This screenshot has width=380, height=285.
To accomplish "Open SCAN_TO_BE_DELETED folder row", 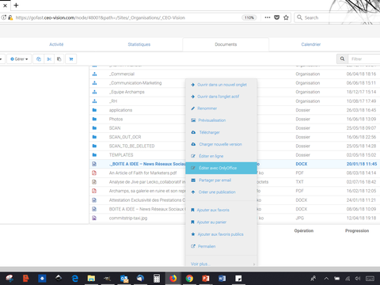I will tap(131, 146).
